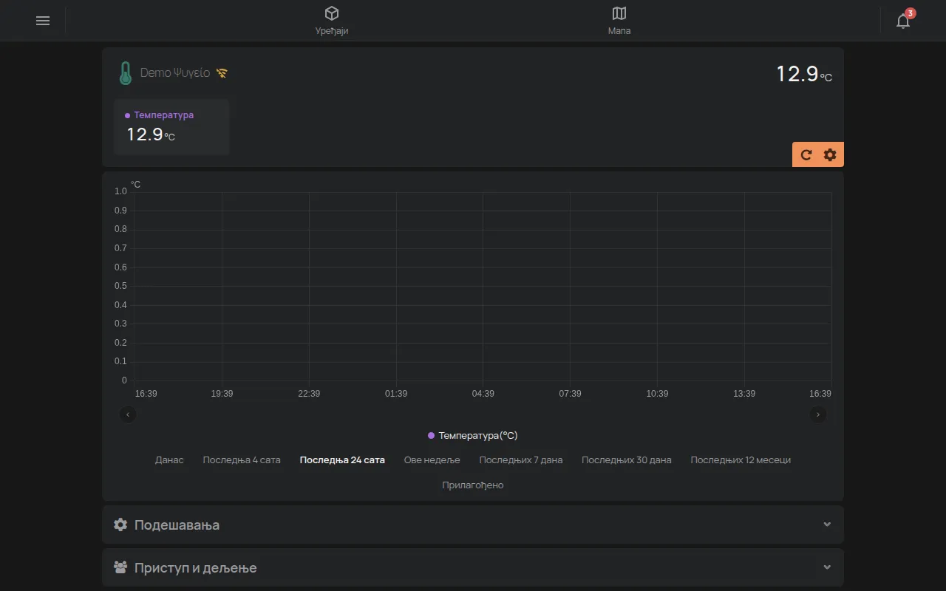The width and height of the screenshot is (946, 591).
Task: Click the 1.0 y-axis label
Action: pyautogui.click(x=120, y=191)
